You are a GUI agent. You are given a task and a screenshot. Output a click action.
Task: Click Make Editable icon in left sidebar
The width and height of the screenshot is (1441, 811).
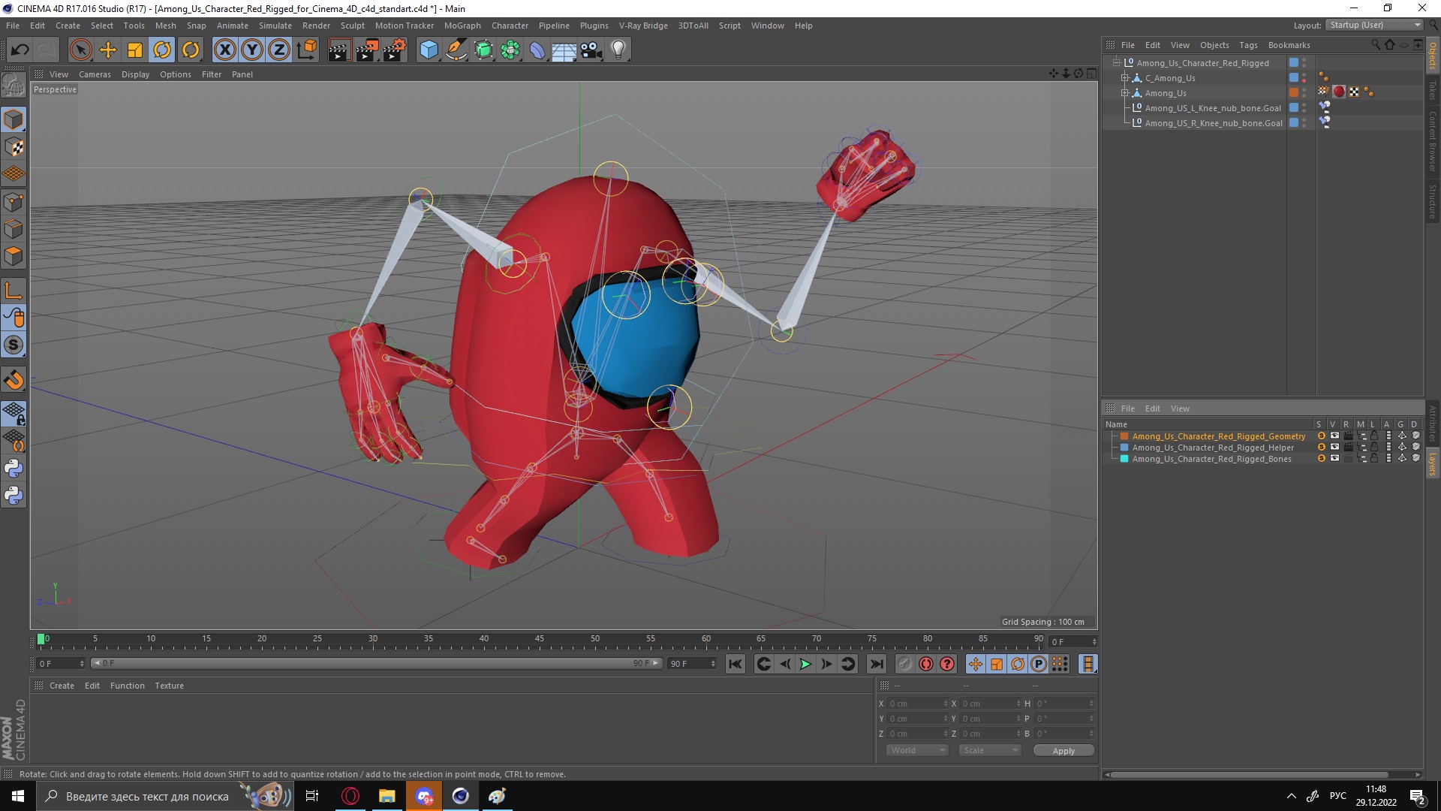14,85
